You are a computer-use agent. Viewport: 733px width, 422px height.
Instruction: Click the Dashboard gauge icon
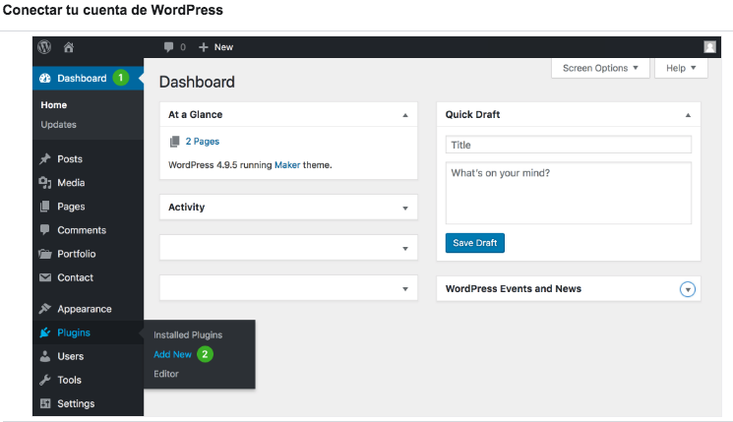(x=45, y=78)
